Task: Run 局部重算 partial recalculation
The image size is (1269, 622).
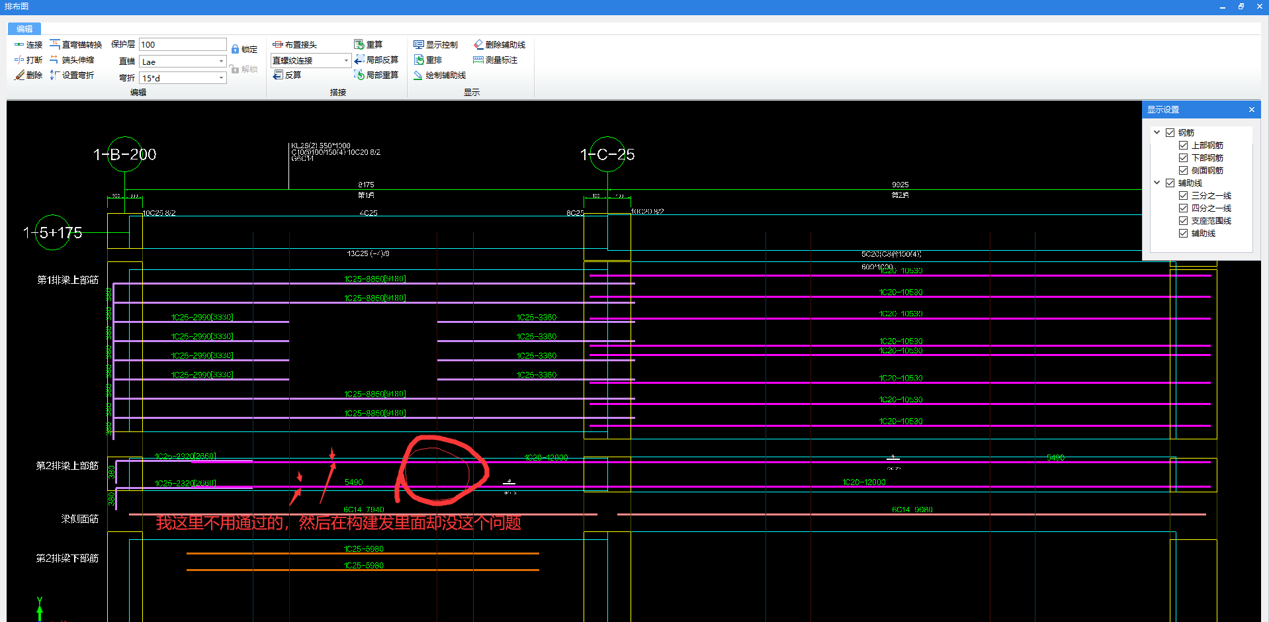Action: pyautogui.click(x=376, y=75)
